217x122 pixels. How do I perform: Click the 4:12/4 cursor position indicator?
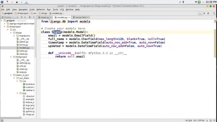189,121
